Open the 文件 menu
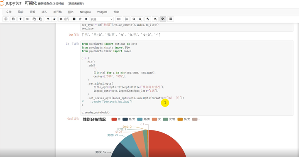 (9, 12)
